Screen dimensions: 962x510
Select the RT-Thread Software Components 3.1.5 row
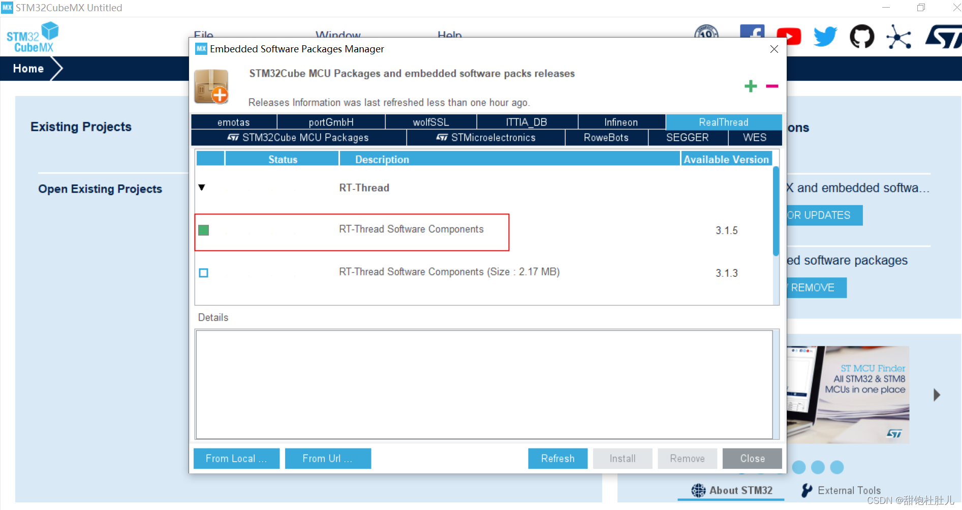point(484,230)
